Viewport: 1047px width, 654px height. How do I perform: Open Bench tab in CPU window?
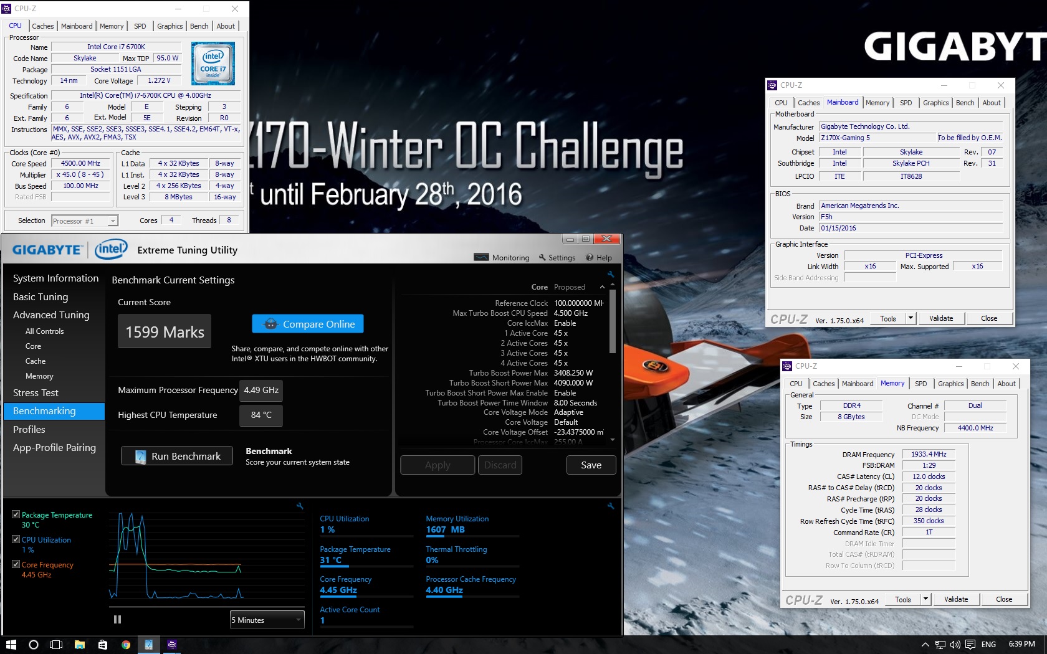199,26
